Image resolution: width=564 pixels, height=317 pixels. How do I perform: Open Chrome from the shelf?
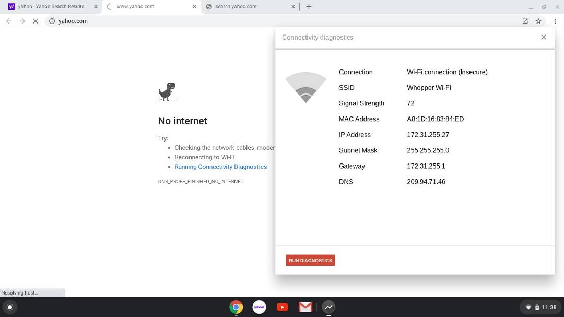pyautogui.click(x=236, y=307)
